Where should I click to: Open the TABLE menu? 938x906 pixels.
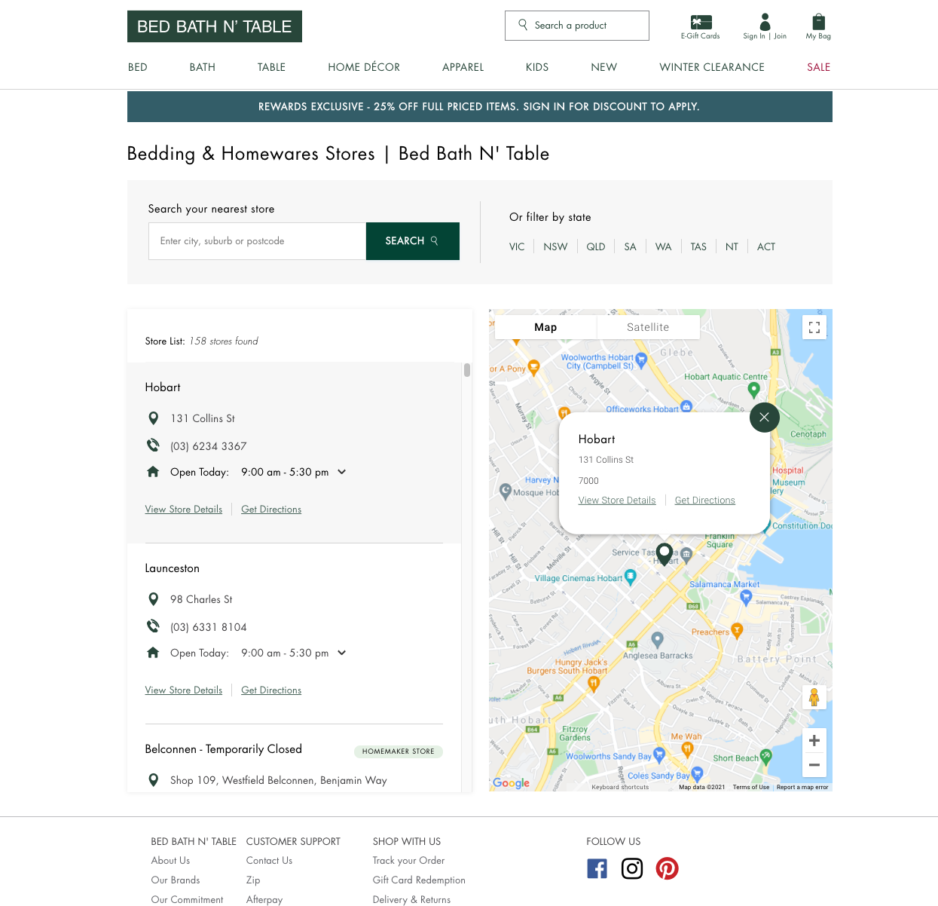tap(271, 67)
